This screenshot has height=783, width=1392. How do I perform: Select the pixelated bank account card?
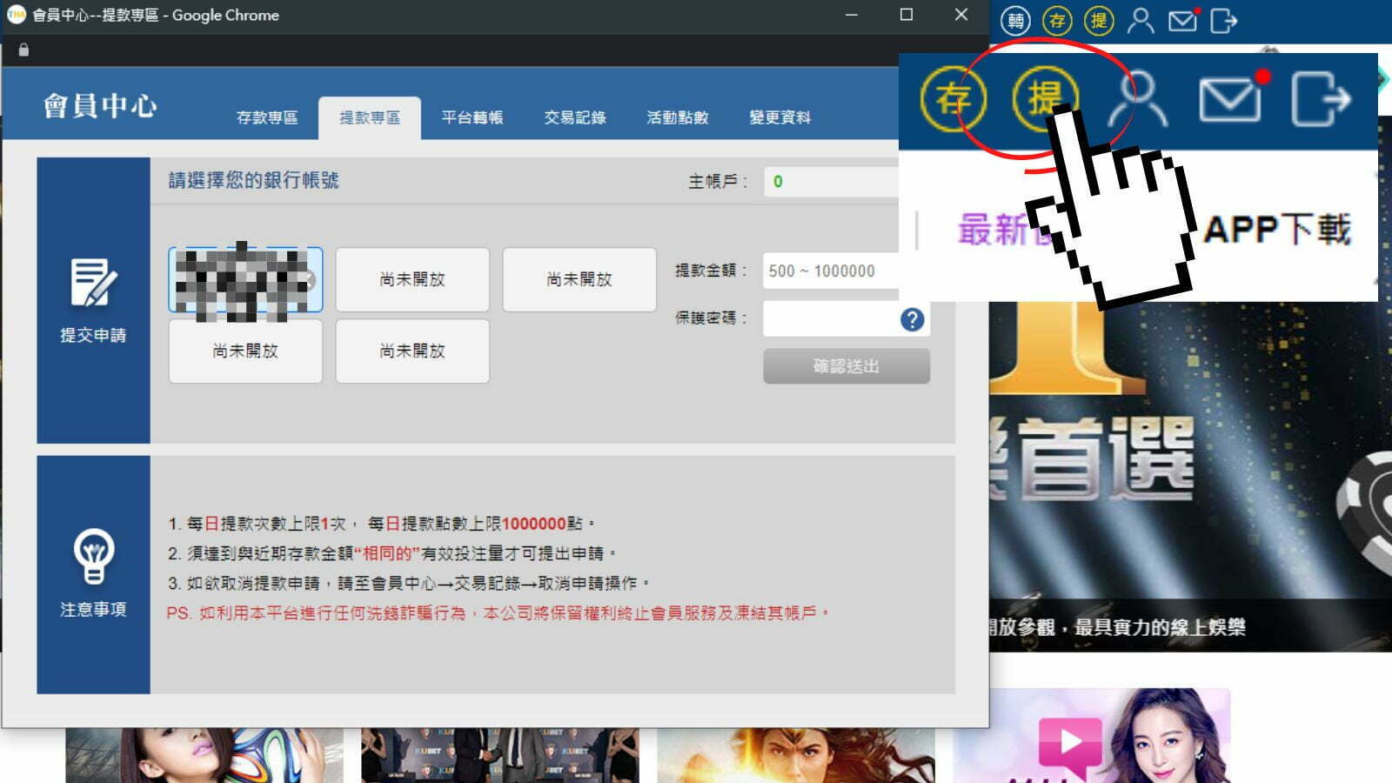[x=244, y=279]
